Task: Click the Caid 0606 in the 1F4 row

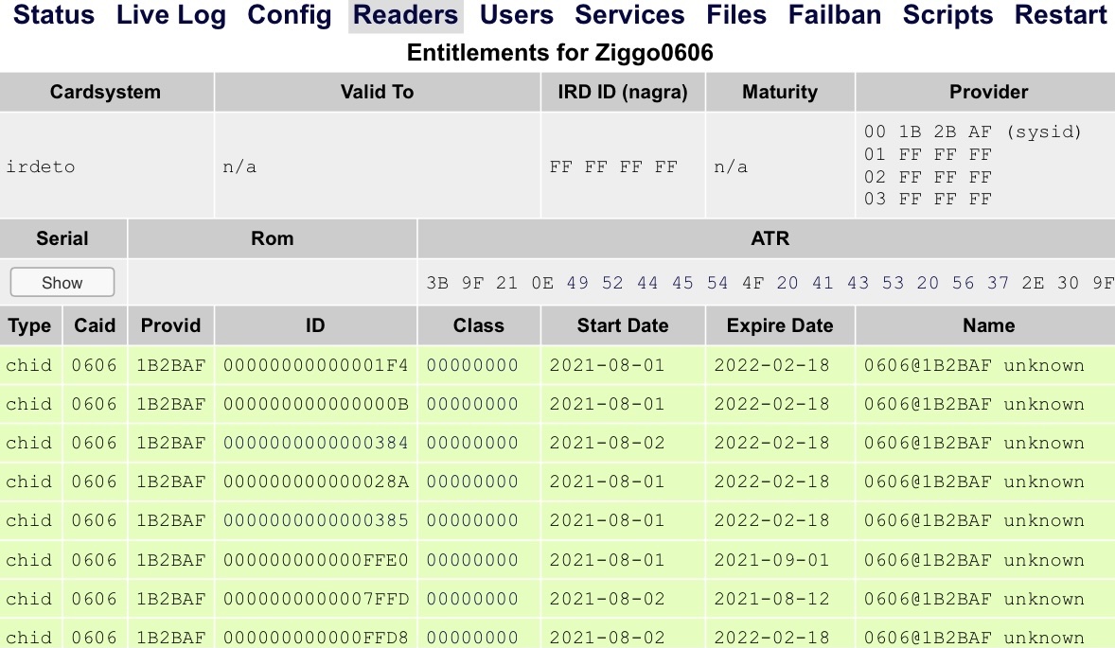Action: click(x=94, y=365)
